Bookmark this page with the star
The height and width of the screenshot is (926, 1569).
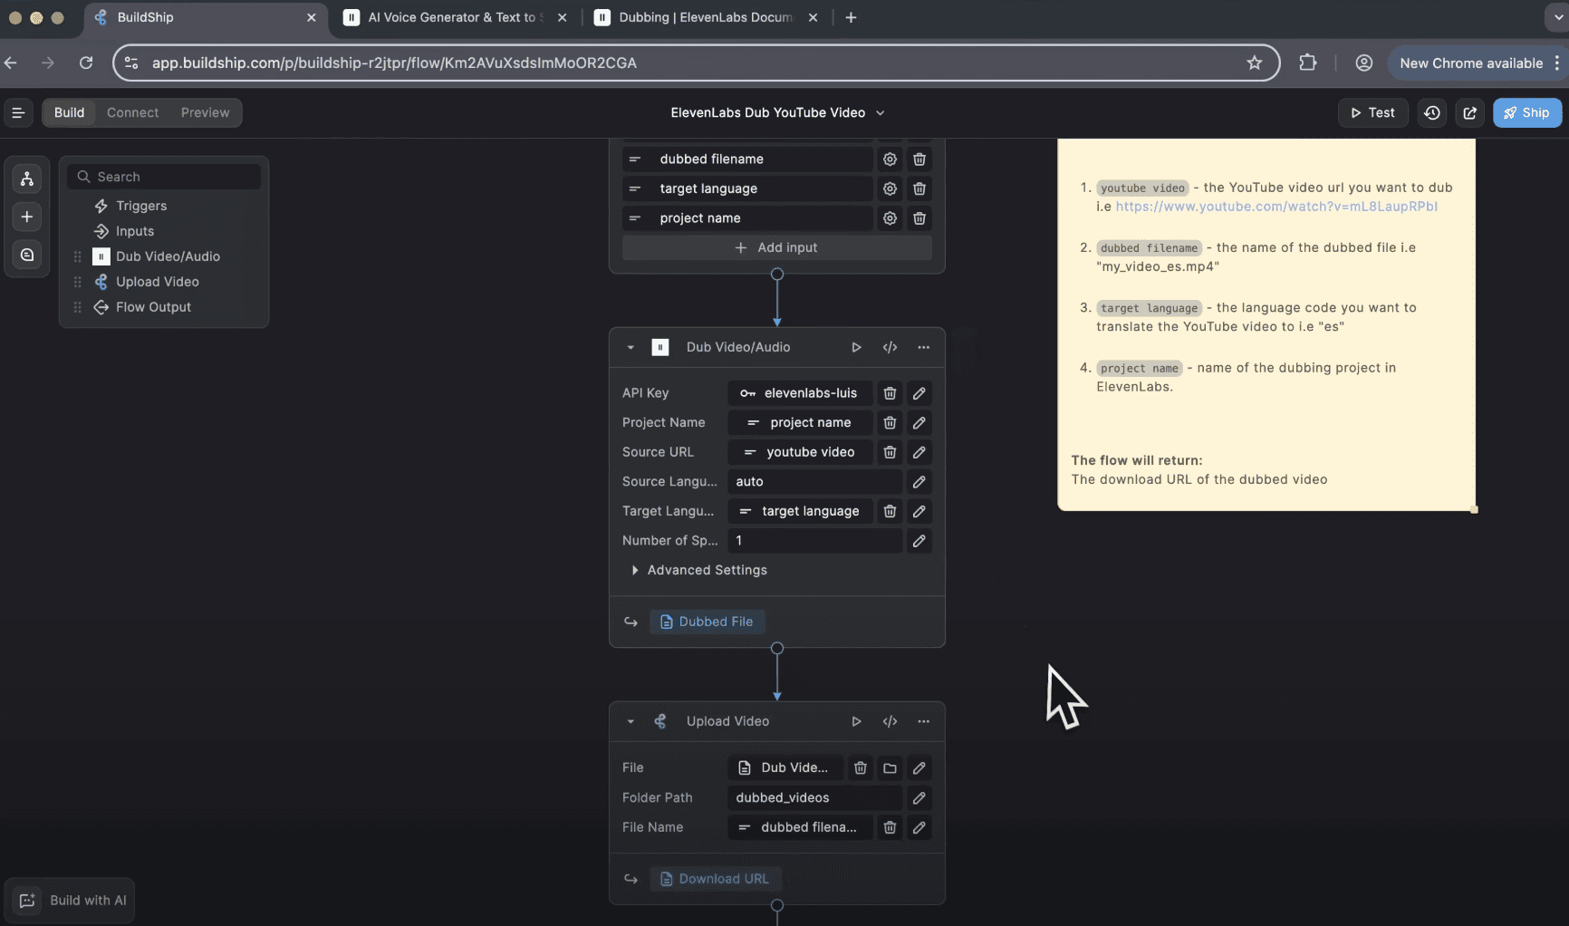1255,63
